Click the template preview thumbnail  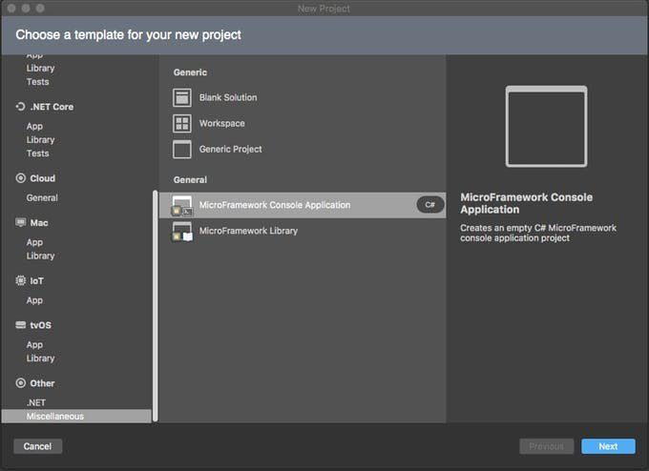(546, 127)
